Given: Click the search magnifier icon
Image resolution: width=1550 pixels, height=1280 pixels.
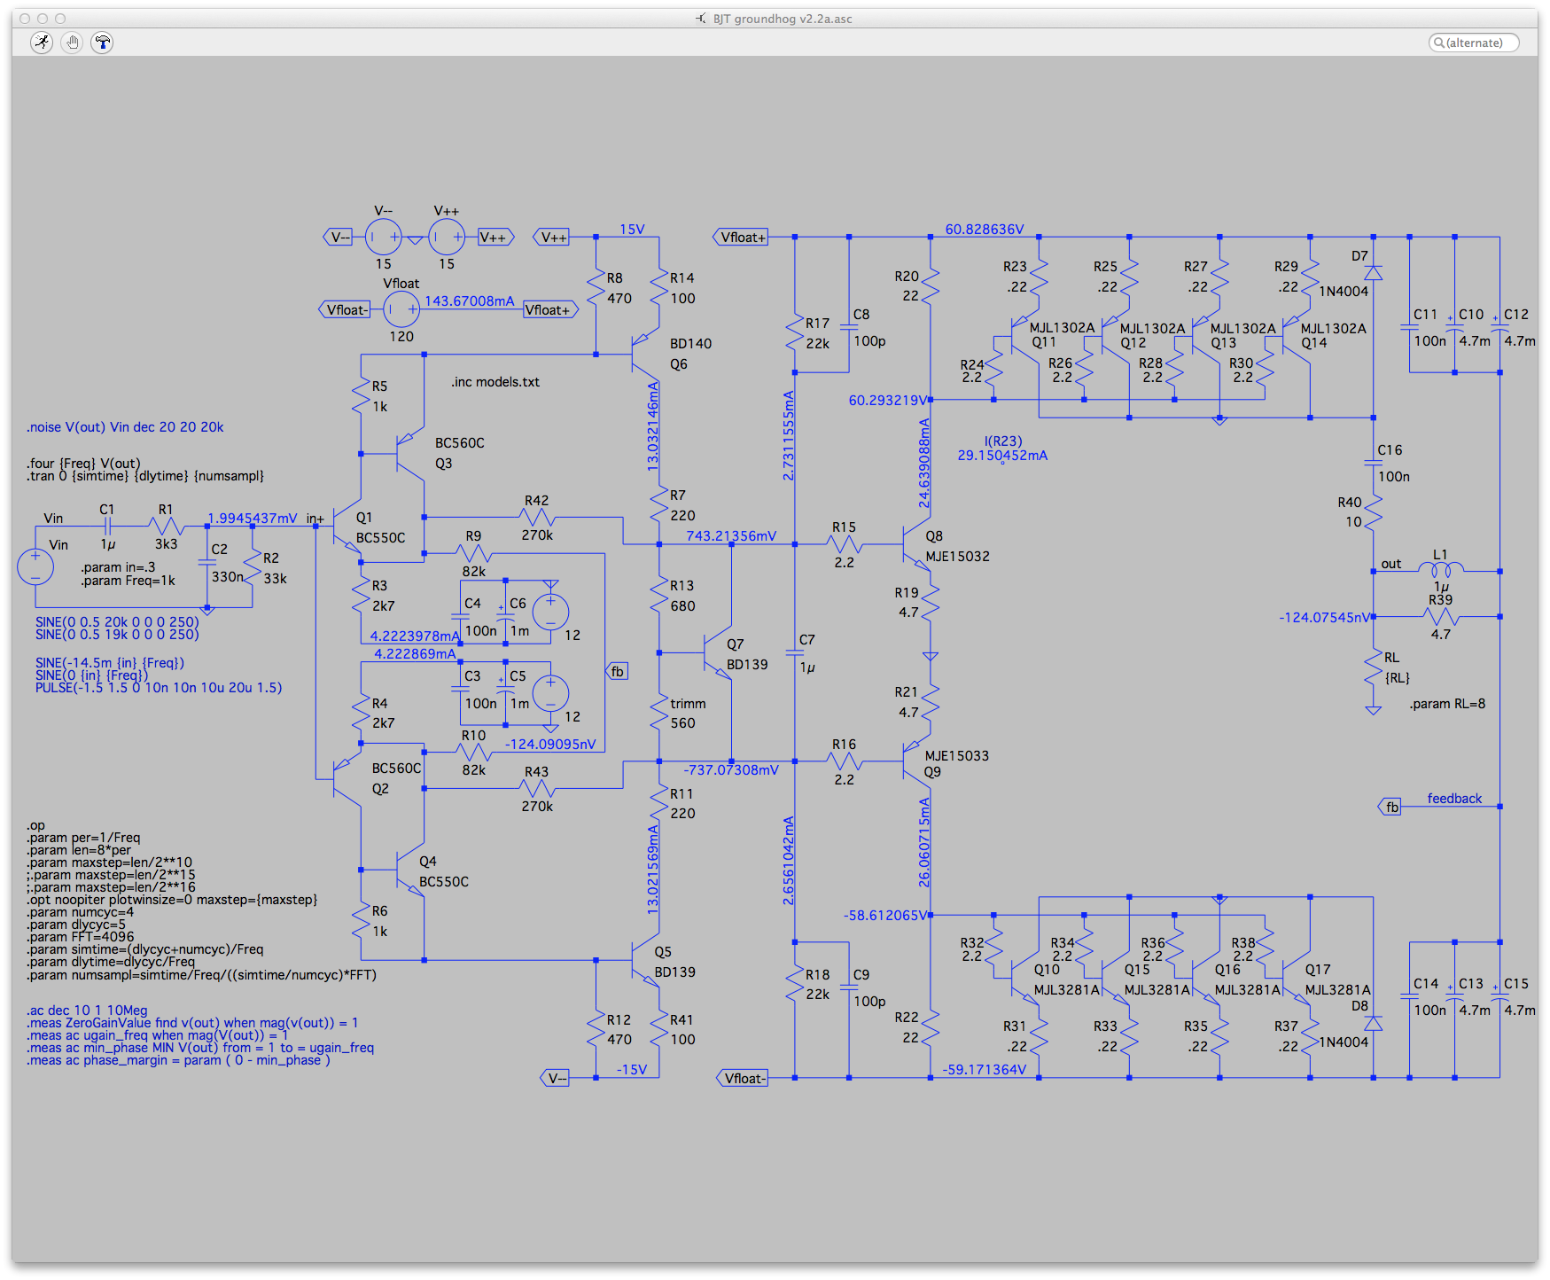Looking at the screenshot, I should 1439,43.
